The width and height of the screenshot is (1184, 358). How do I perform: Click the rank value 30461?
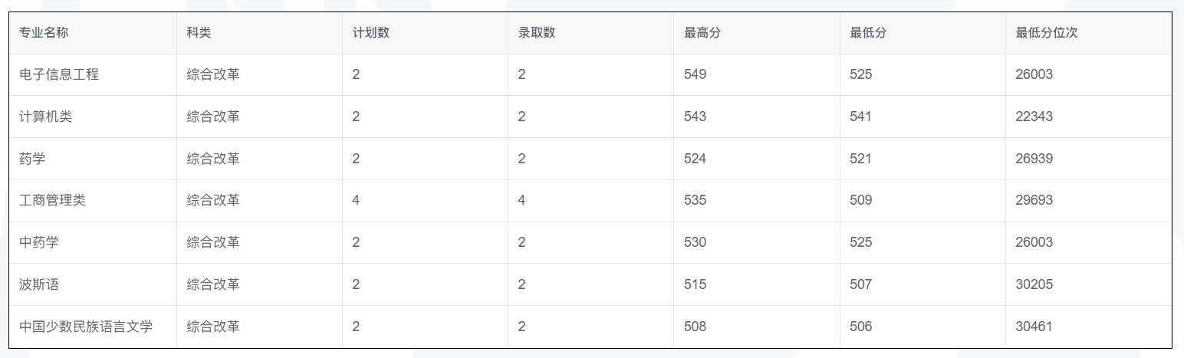1034,327
